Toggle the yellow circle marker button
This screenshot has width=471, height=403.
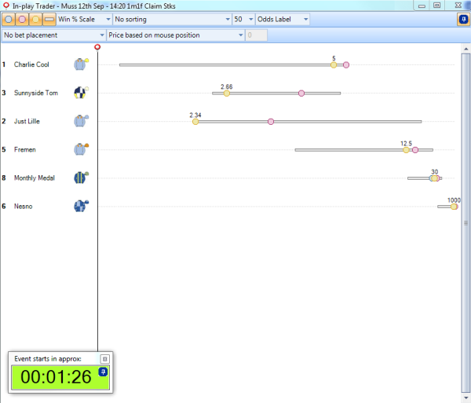(36, 19)
